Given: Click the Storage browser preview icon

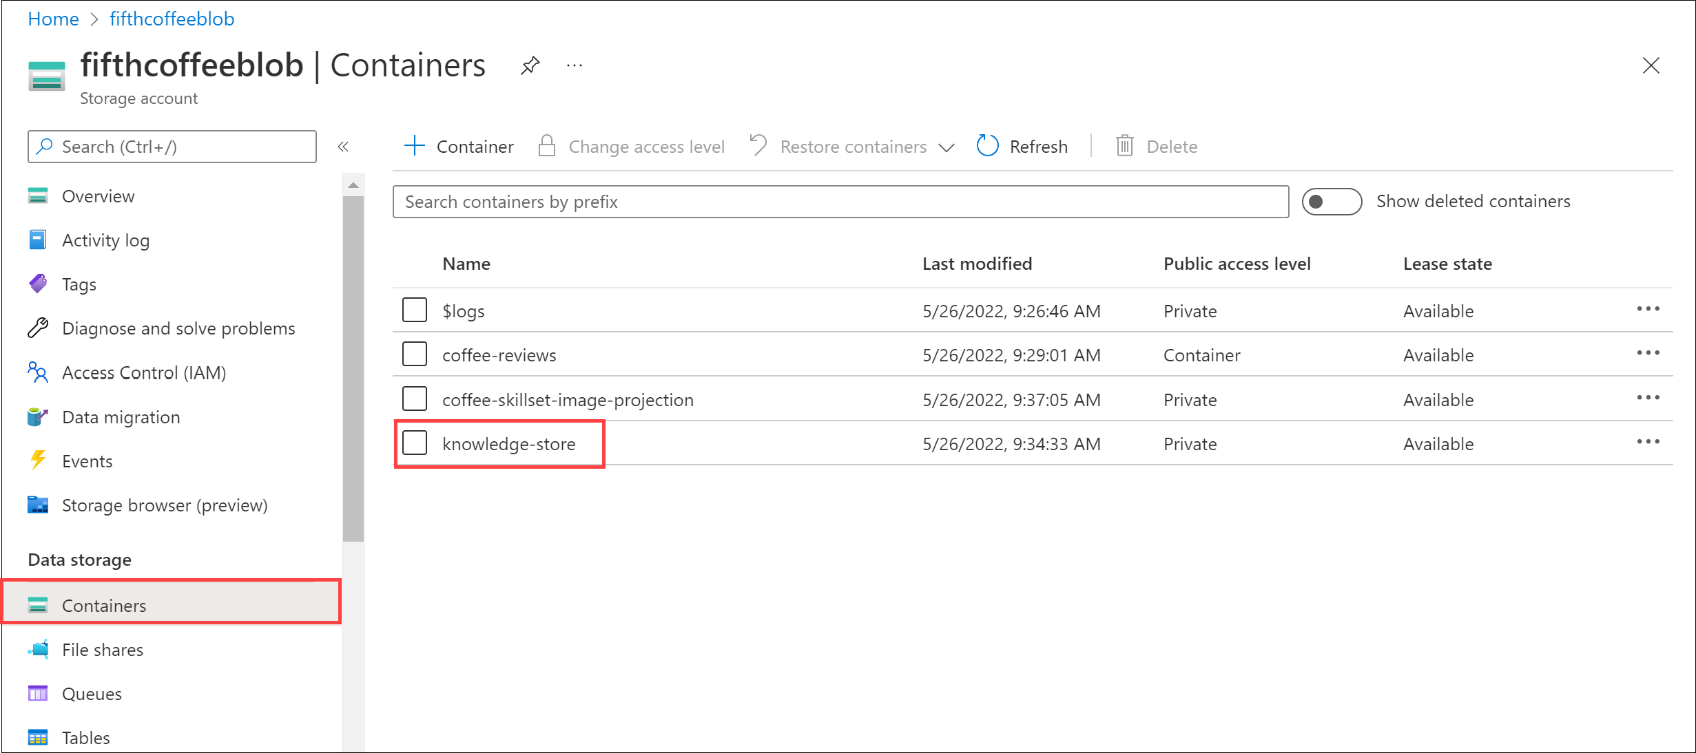Looking at the screenshot, I should pyautogui.click(x=39, y=506).
